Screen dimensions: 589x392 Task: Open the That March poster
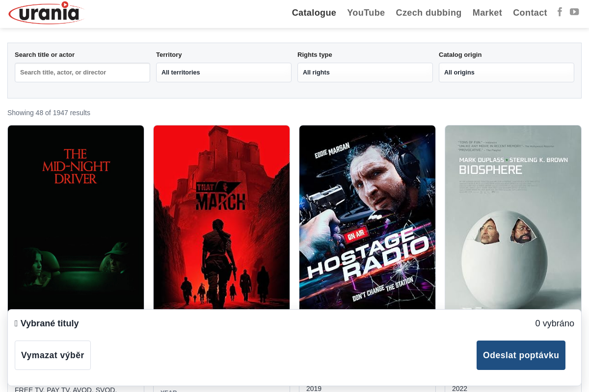click(x=222, y=217)
